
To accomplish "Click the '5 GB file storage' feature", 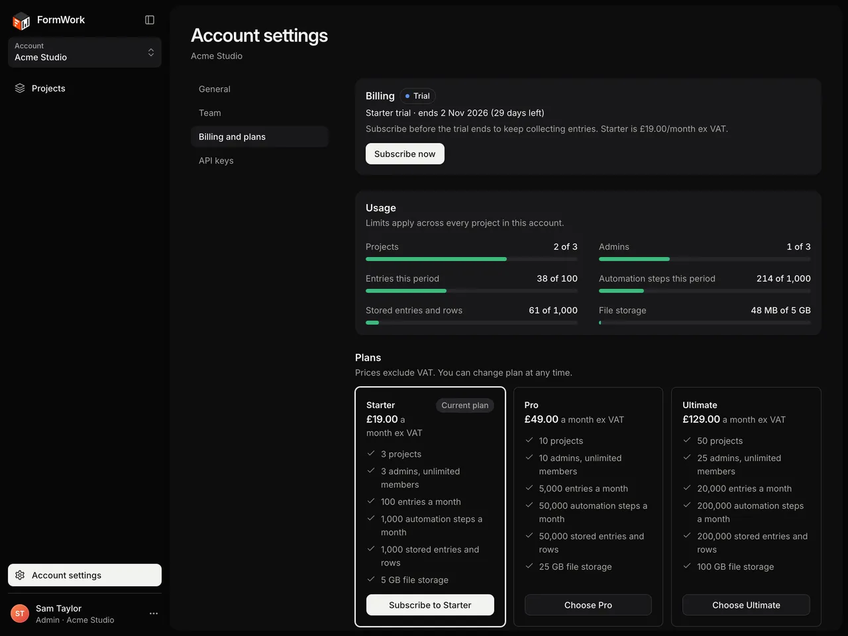I will coord(415,580).
